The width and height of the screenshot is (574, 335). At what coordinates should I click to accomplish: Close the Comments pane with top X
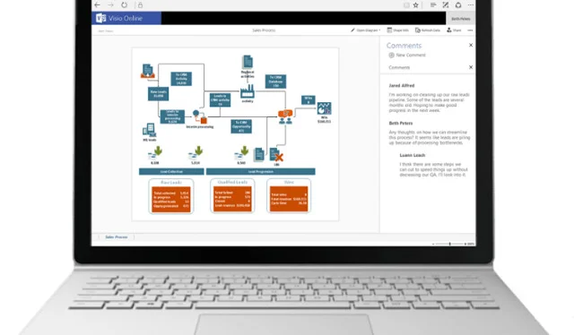point(471,45)
